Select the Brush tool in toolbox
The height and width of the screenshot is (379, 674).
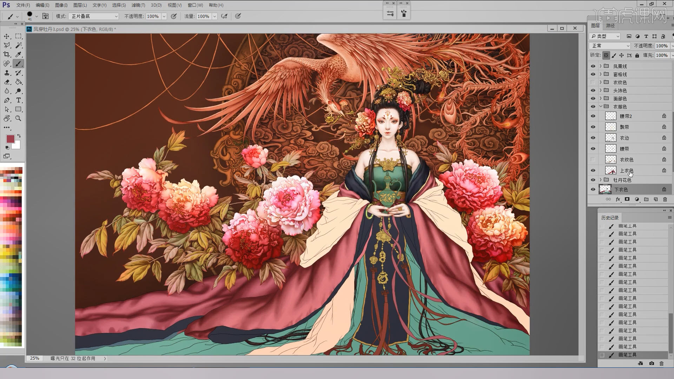click(x=19, y=64)
